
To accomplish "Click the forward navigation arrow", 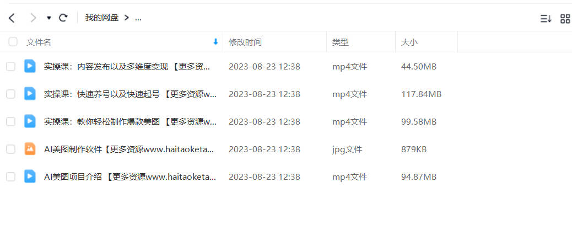I will (33, 18).
